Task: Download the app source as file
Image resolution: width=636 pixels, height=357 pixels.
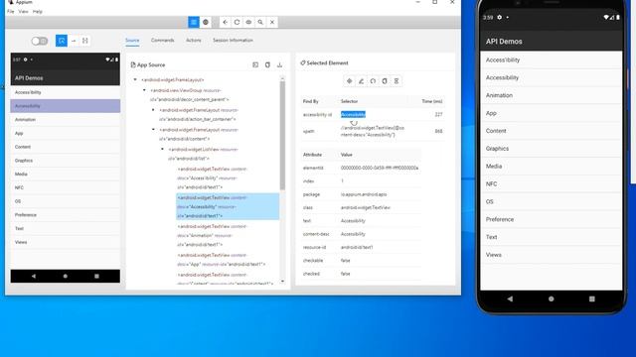Action: (280, 64)
